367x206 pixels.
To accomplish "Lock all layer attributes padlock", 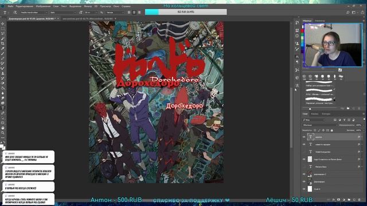I will click(331, 130).
